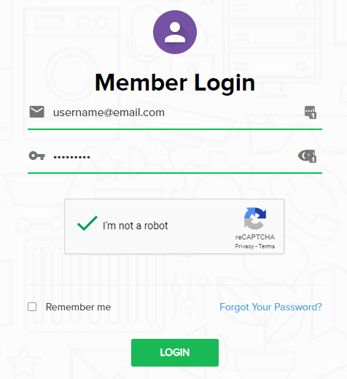
Task: Click the Remember me text label
Action: pyautogui.click(x=78, y=307)
